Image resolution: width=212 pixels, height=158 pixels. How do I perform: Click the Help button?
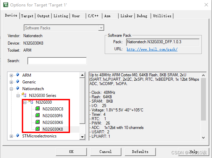pyautogui.click(x=193, y=152)
